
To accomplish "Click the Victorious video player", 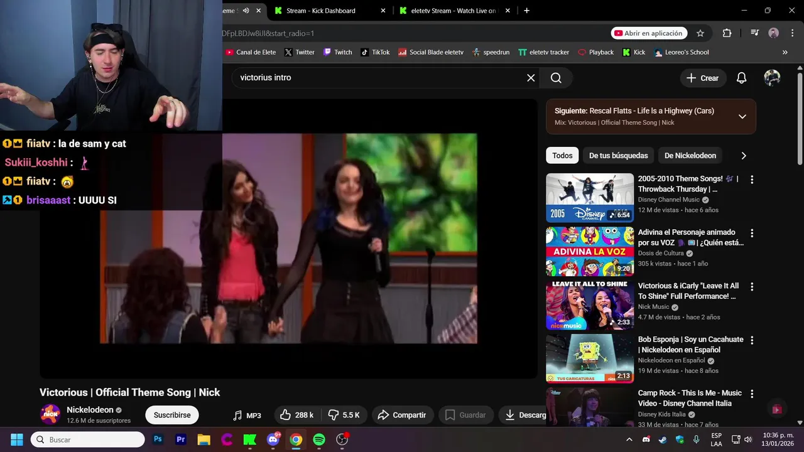I will (x=288, y=239).
